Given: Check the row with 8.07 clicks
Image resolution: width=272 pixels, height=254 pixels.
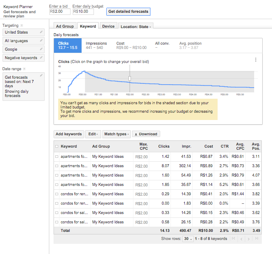Looking at the screenshot, I should click(x=57, y=166).
